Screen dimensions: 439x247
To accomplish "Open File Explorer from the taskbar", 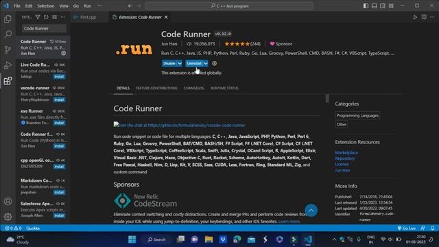I will point(209,239).
